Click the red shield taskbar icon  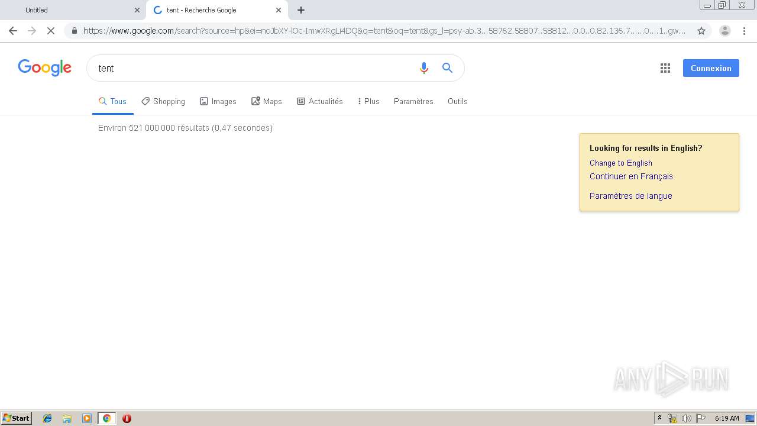pyautogui.click(x=127, y=418)
